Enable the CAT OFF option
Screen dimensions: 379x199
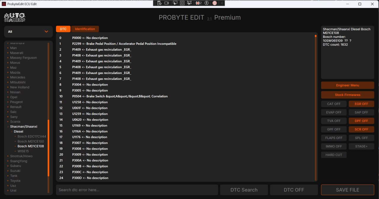334,104
